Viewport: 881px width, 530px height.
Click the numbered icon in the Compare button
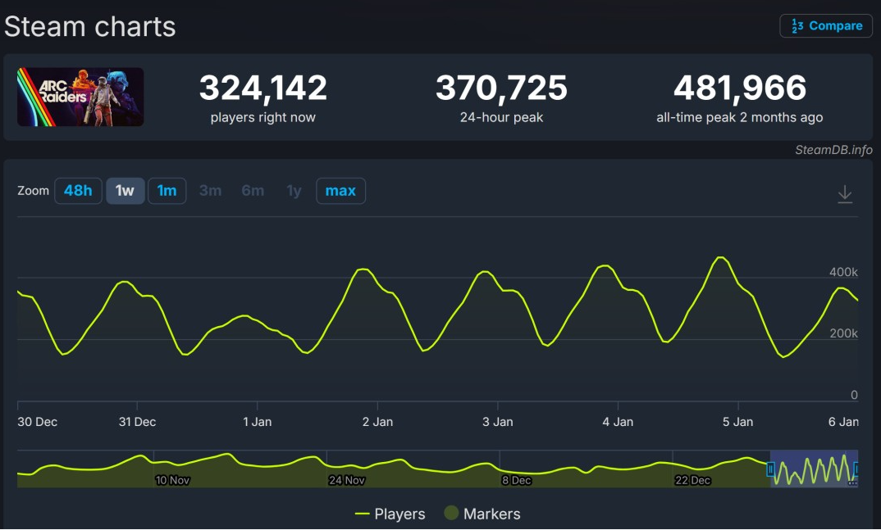tap(797, 26)
